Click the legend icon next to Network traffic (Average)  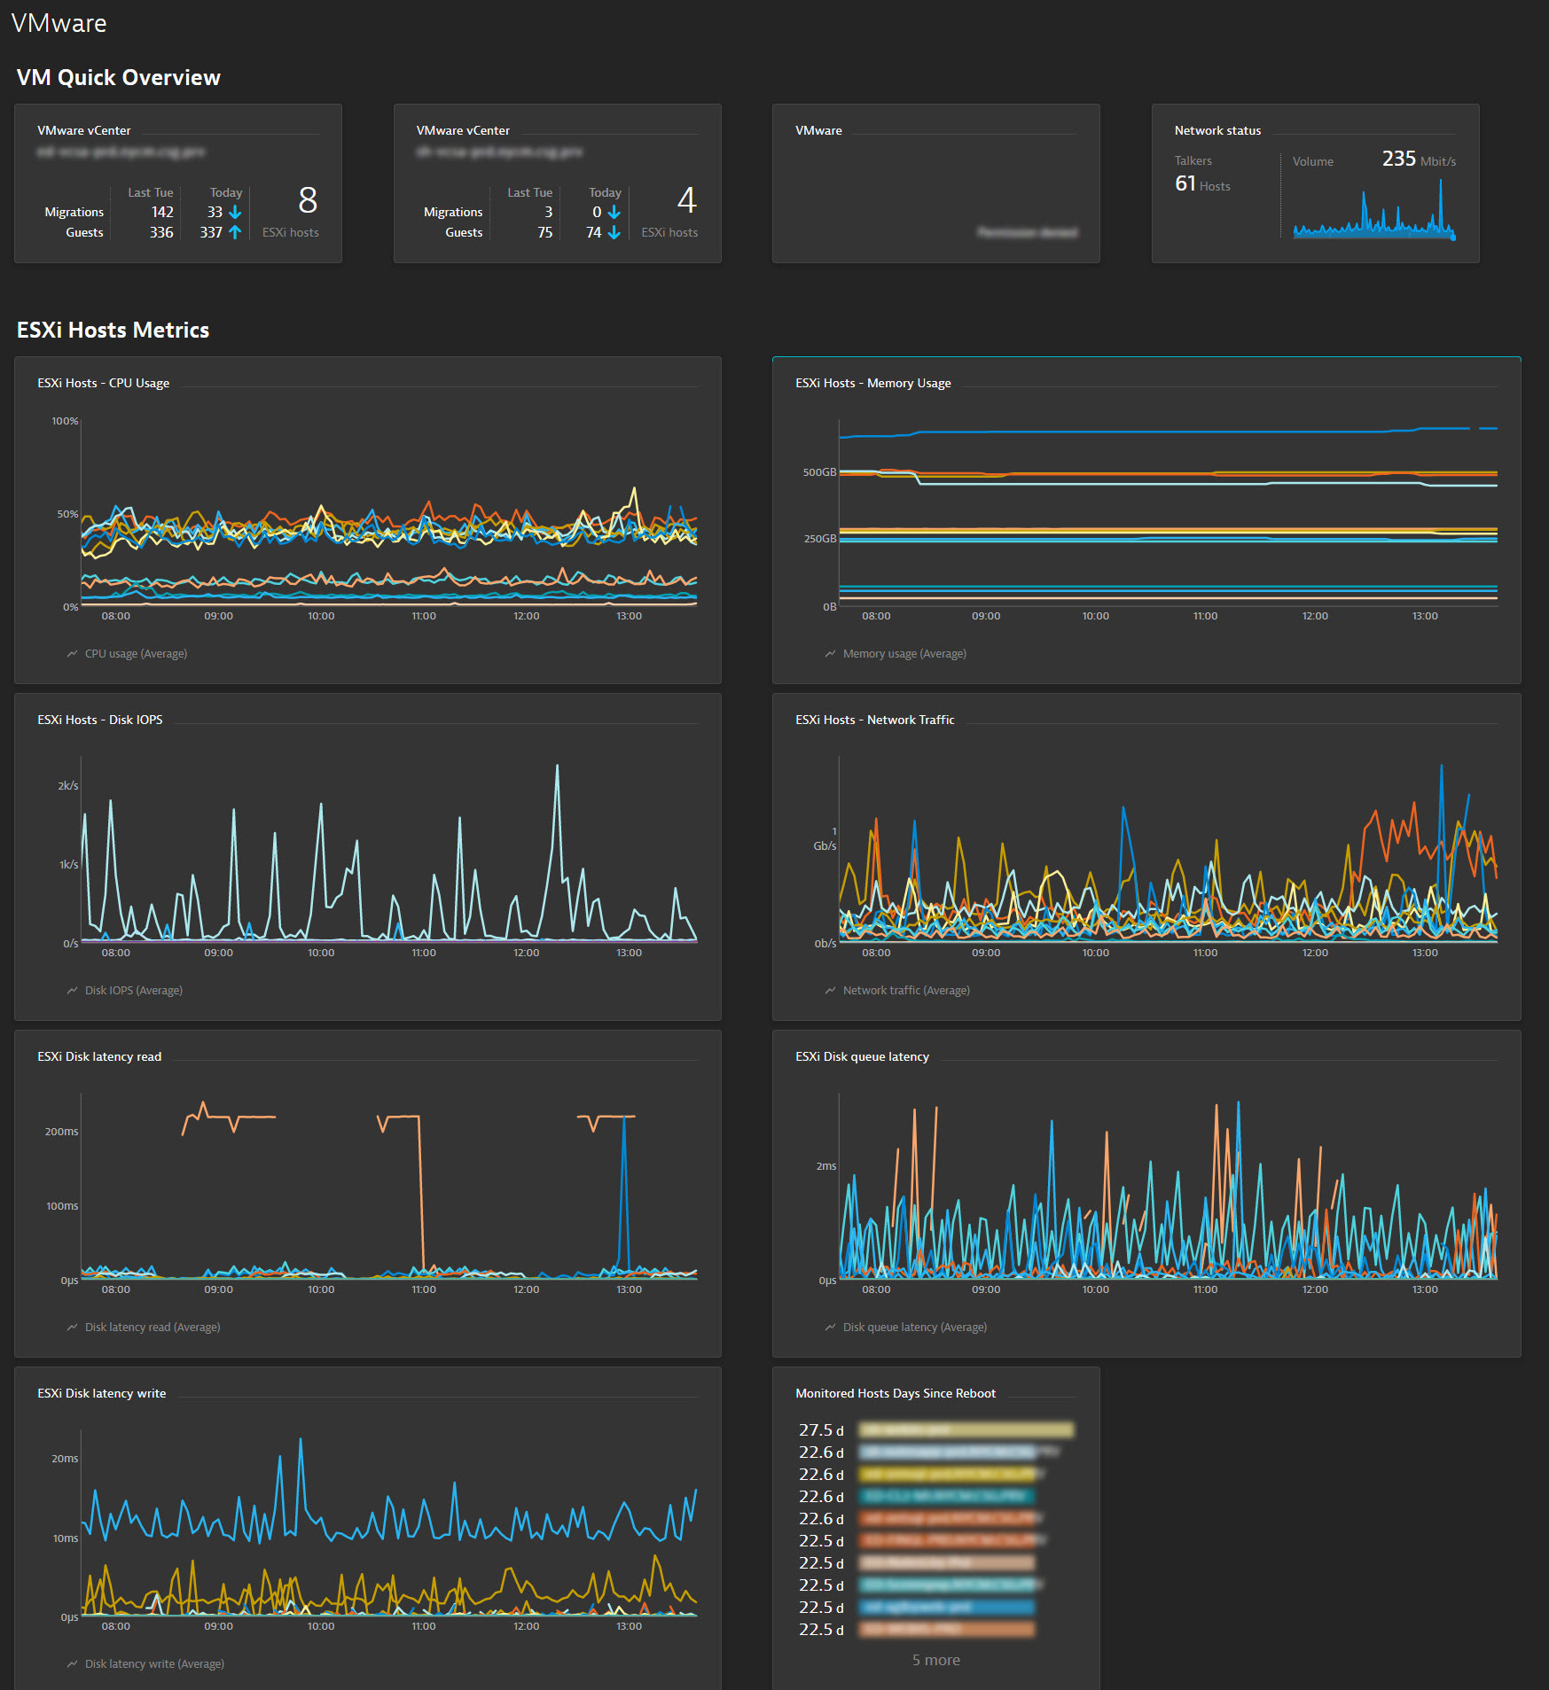click(x=830, y=991)
